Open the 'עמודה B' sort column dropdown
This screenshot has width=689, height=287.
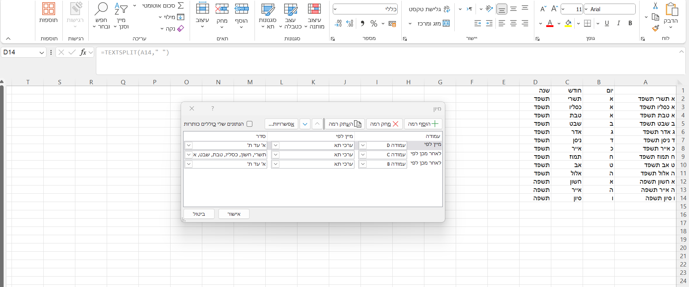[363, 164]
